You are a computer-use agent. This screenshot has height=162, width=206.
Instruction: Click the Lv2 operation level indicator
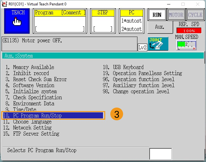[143, 47]
